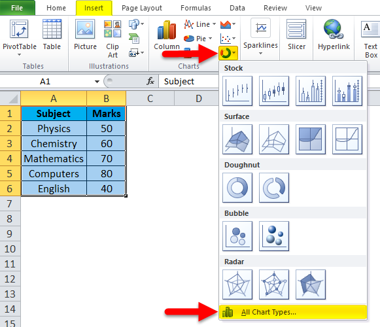This screenshot has height=327, width=380.
Task: Select row 10 header
Action: click(10, 249)
